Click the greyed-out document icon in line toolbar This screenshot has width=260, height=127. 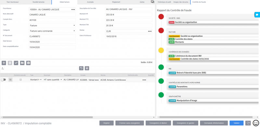coord(10,63)
